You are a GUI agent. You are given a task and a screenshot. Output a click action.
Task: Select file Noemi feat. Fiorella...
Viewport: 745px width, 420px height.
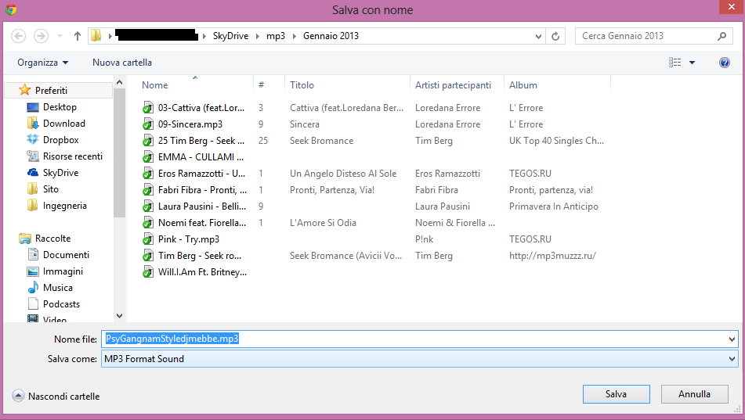coord(202,223)
